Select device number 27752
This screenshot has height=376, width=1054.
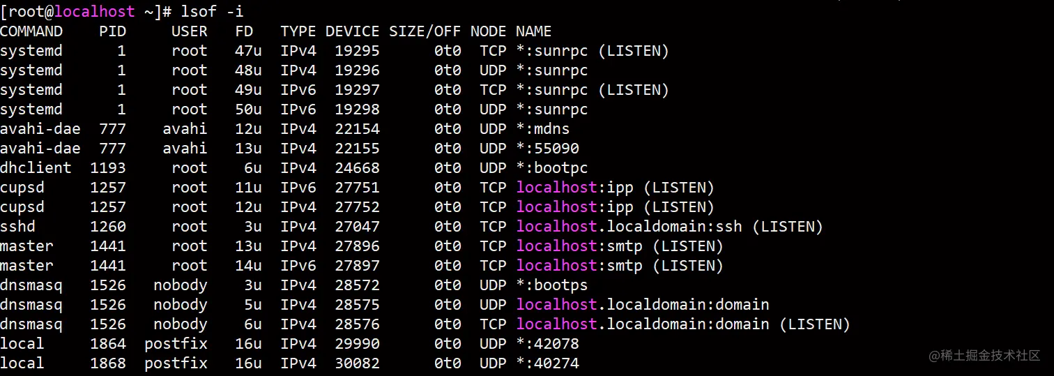tap(357, 207)
